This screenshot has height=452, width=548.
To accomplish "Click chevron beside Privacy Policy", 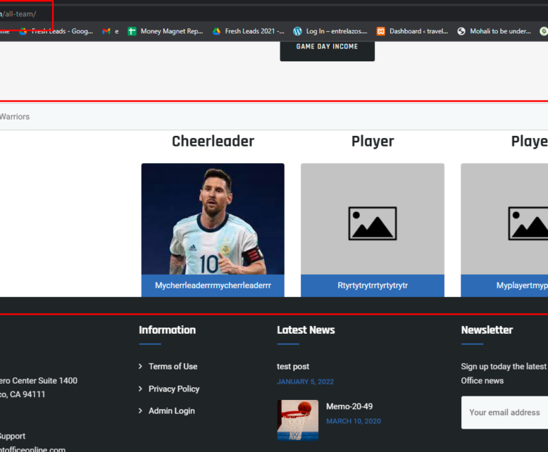I will pyautogui.click(x=140, y=389).
